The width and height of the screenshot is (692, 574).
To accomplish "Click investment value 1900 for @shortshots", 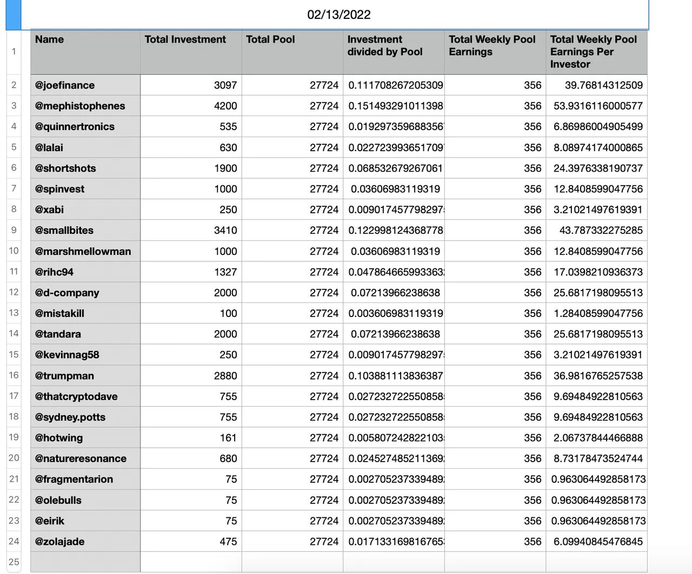I will 191,168.
